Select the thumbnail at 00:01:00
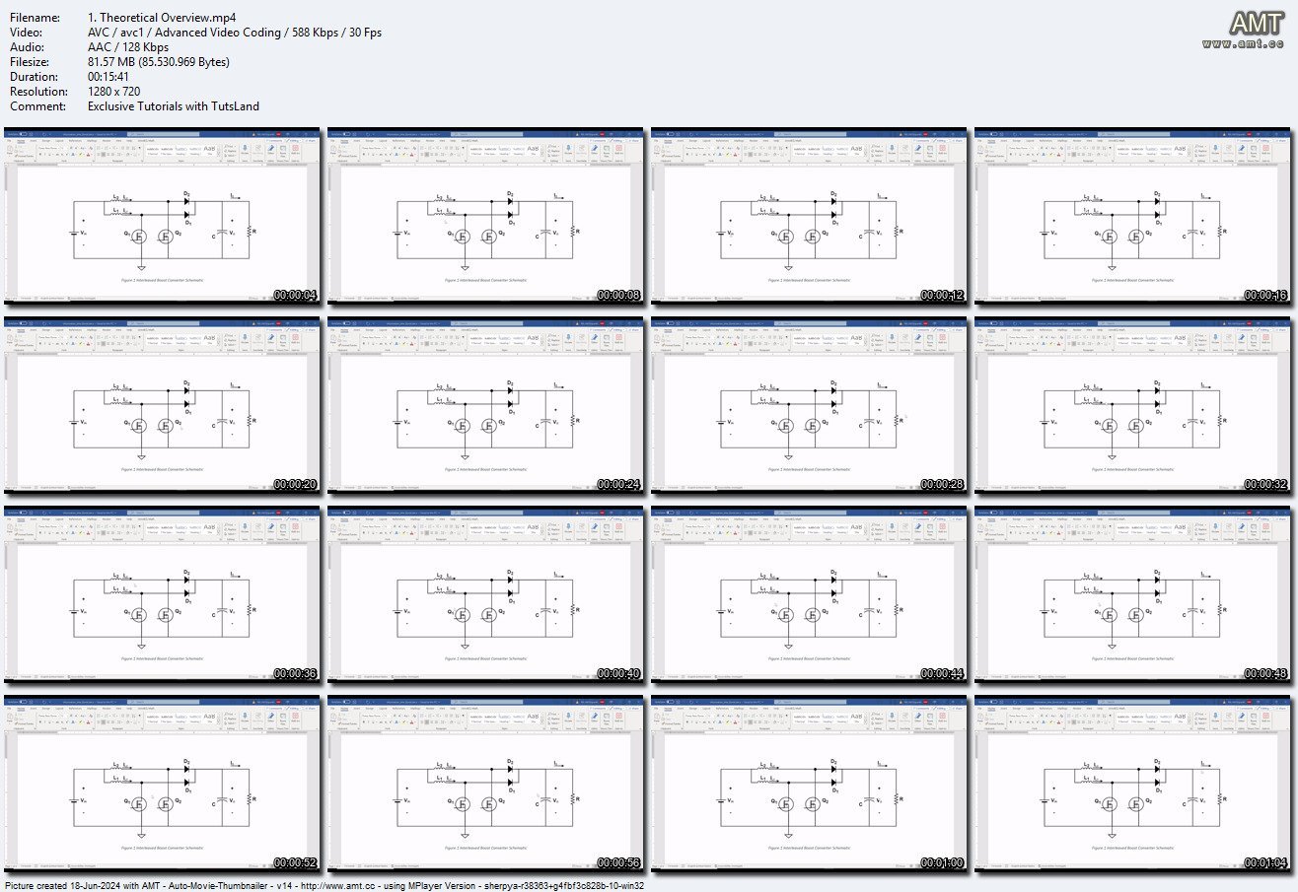Viewport: 1298px width, 892px height. point(810,786)
